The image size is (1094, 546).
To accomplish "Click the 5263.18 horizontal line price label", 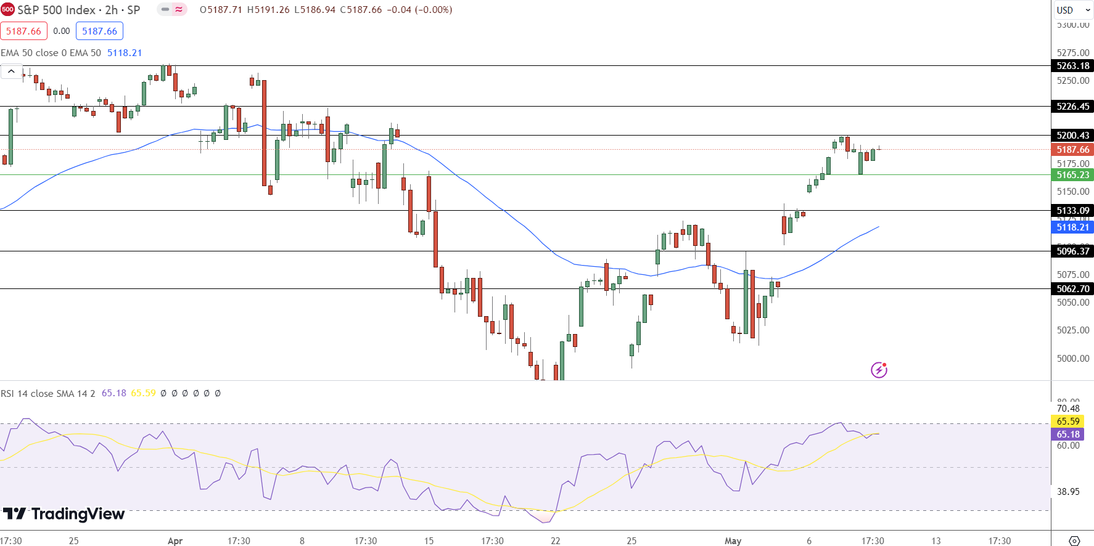I will point(1072,66).
